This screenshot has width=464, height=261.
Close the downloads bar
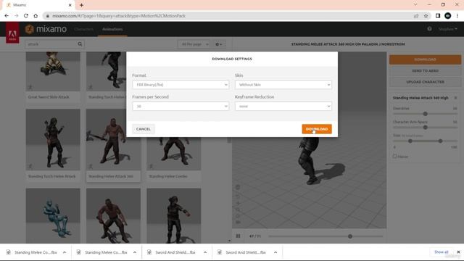[458, 252]
